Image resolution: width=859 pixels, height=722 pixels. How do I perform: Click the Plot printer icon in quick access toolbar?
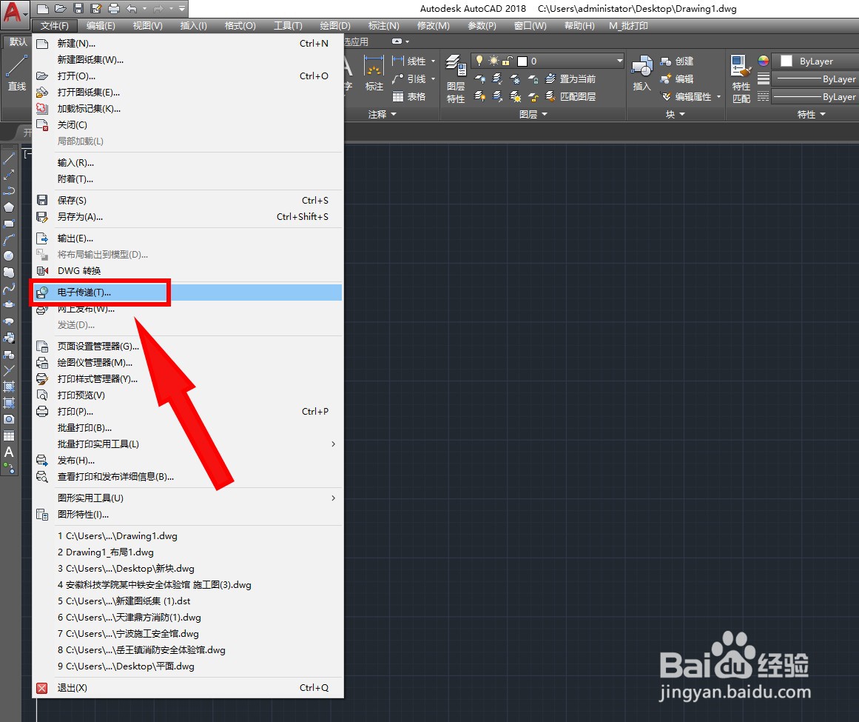click(x=114, y=9)
